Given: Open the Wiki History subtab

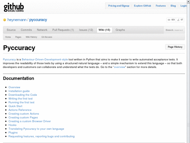Looking at the screenshot, I should pos(31,37).
